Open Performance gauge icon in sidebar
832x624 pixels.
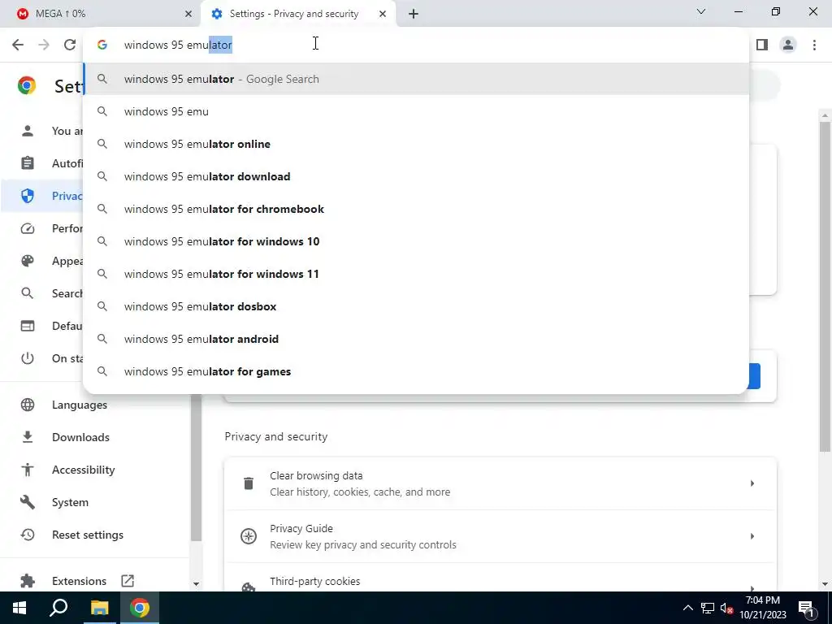(x=28, y=228)
